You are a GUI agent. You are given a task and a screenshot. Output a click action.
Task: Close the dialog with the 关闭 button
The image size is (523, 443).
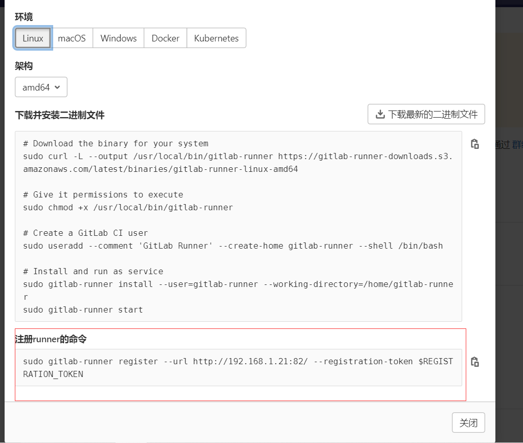click(468, 423)
